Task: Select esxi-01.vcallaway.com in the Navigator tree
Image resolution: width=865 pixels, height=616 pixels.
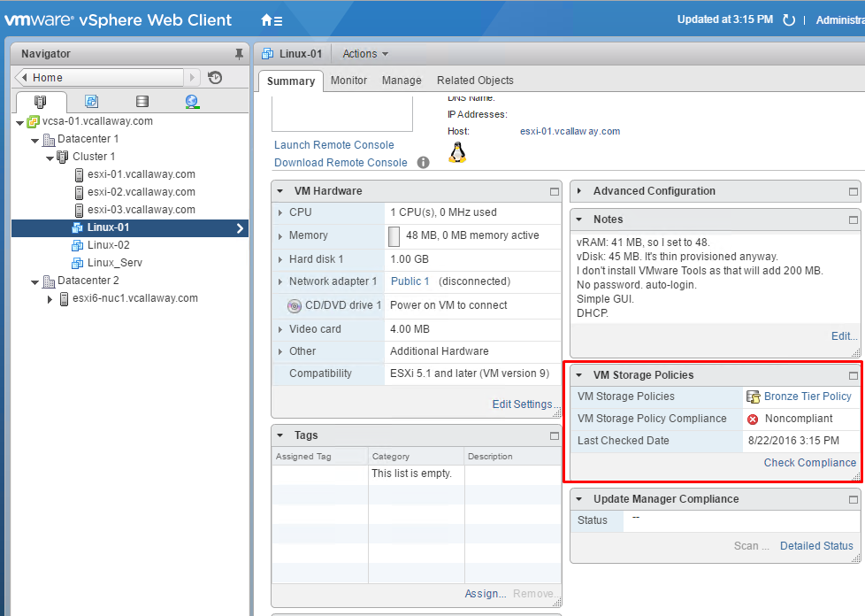Action: coord(142,174)
